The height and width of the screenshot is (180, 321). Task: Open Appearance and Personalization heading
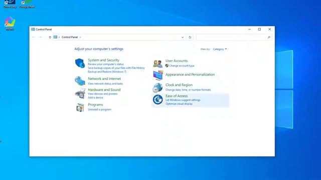pyautogui.click(x=190, y=74)
